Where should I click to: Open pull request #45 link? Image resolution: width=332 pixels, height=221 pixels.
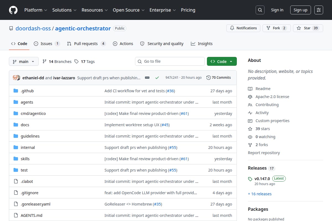(x=165, y=125)
